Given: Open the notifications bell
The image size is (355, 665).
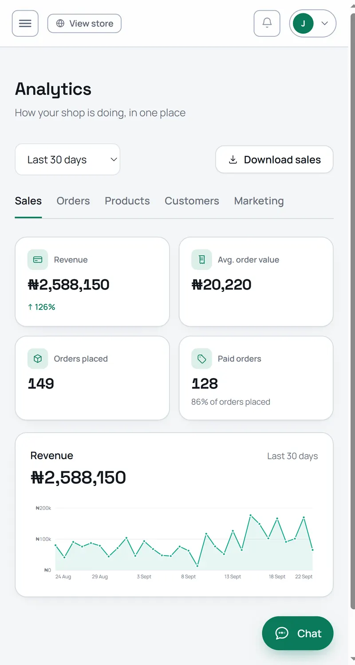Looking at the screenshot, I should pyautogui.click(x=267, y=23).
